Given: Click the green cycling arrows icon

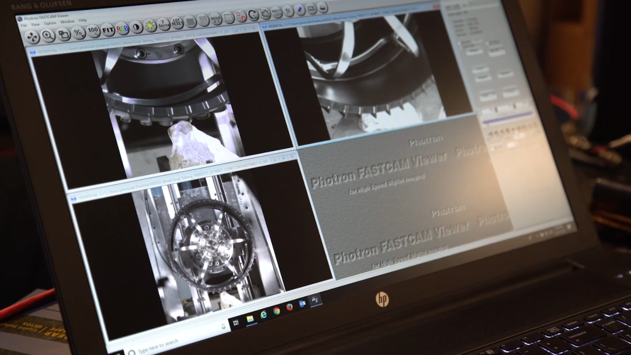Looking at the screenshot, I should click(265, 13).
